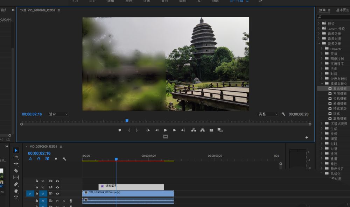Select the Track Select Forward tool
The height and width of the screenshot is (207, 350).
(x=16, y=157)
